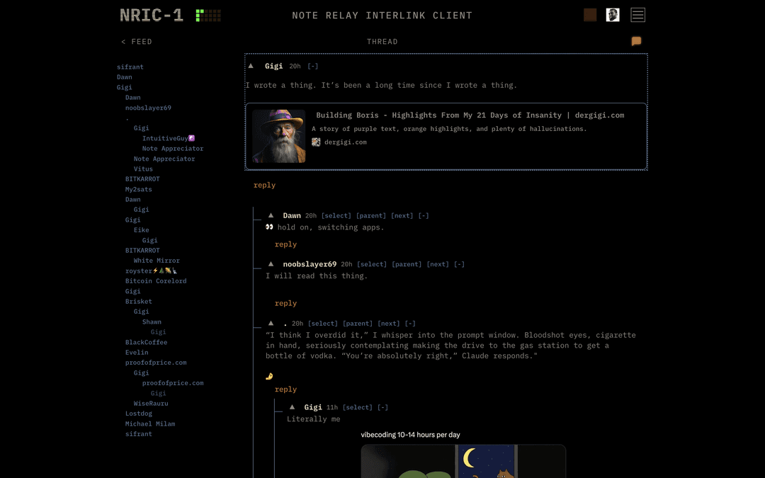Click the brown color square in header
The width and height of the screenshot is (765, 478).
pos(589,15)
